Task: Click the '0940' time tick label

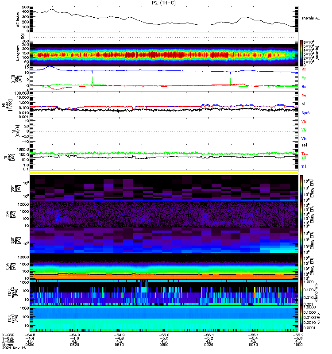Action: click(x=253, y=345)
